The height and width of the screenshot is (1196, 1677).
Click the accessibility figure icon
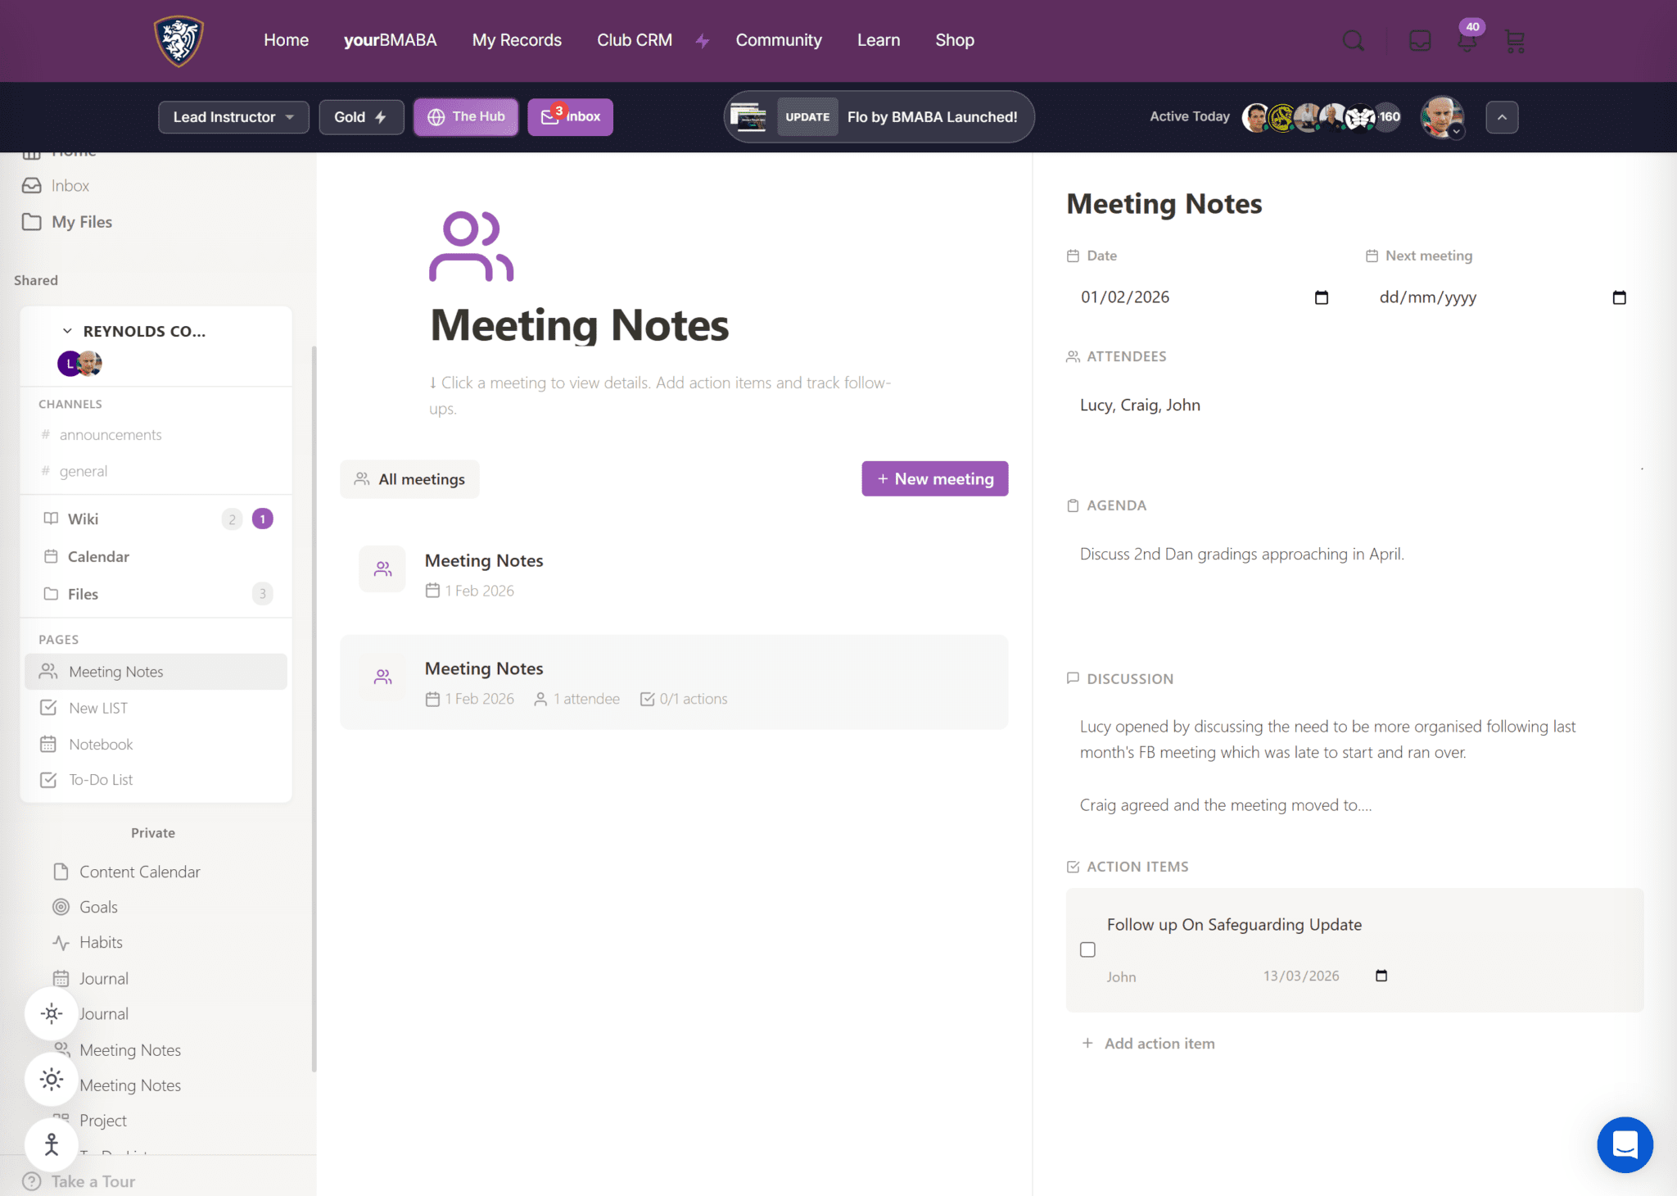tap(52, 1144)
